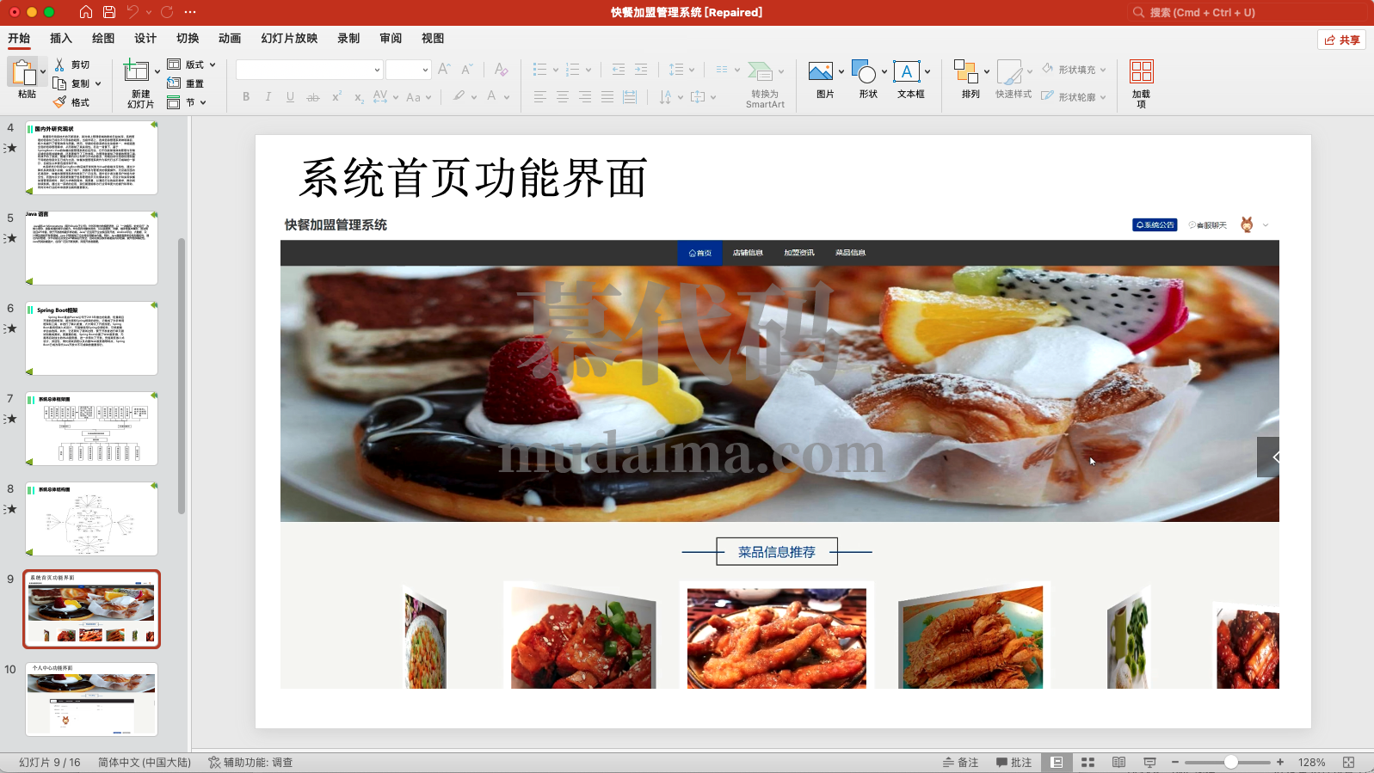Toggle Center text alignment
Image resolution: width=1374 pixels, height=773 pixels.
click(562, 97)
